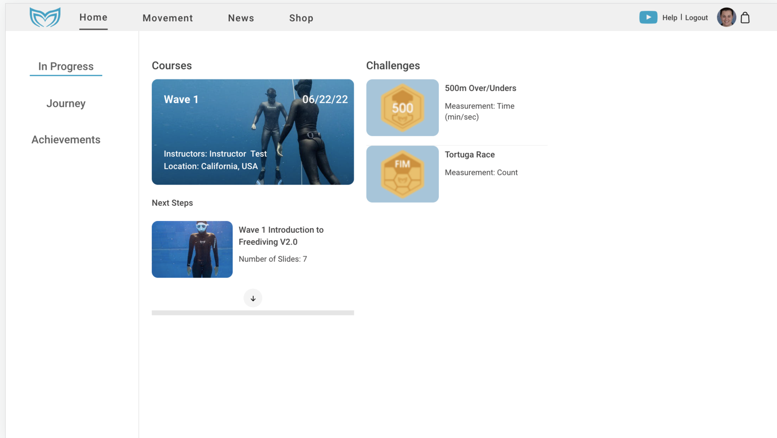Select the FIM hexagon challenge badge
Viewport: 777px width, 438px height.
[402, 174]
